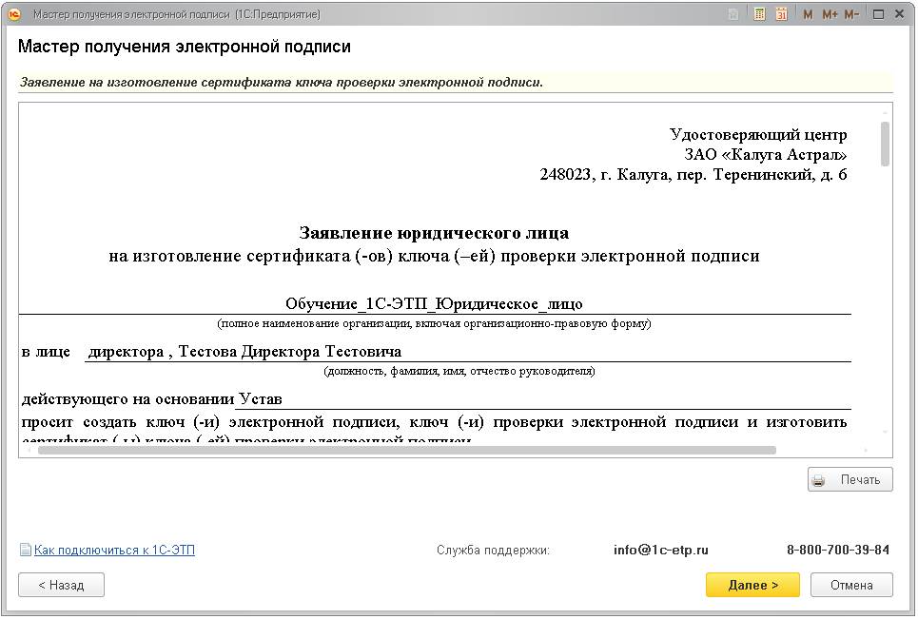Click the hint (полное наименование организации...)
Viewport: 918px width, 619px height.
point(434,323)
